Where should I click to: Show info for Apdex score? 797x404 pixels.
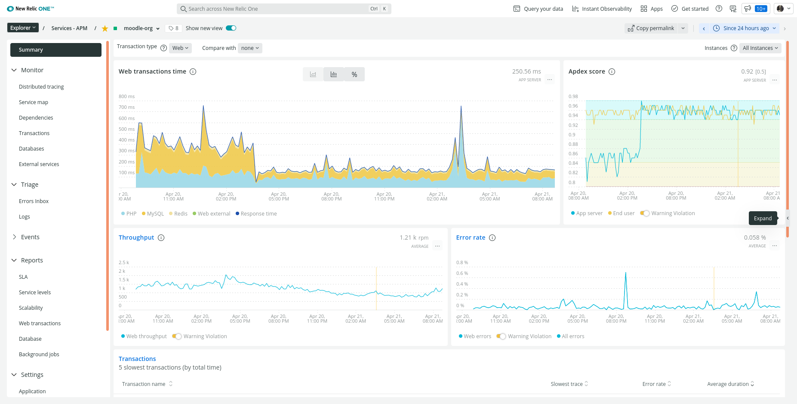click(612, 71)
